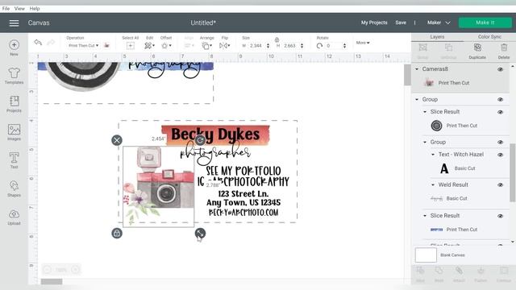This screenshot has height=290, width=516.
Task: Hide the Weld Result layer
Action: tap(500, 185)
